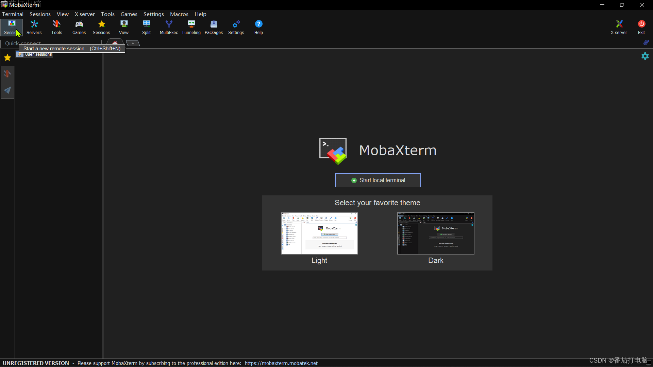The height and width of the screenshot is (367, 653).
Task: Open the Macros menu
Action: (179, 14)
